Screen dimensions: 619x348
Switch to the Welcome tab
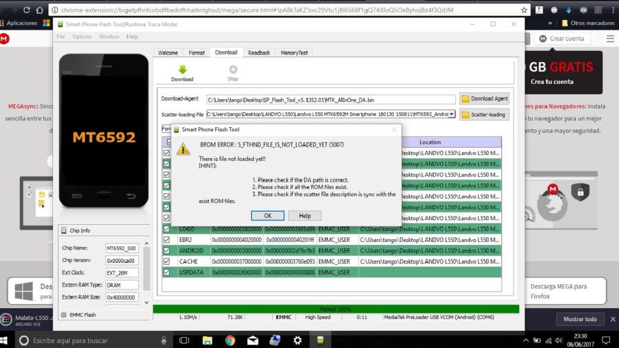(168, 52)
